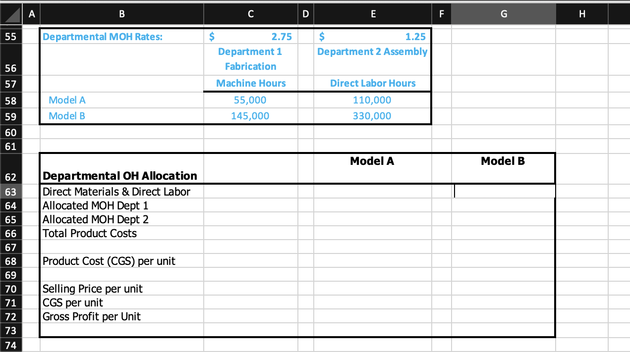Click the bold Model A column heading

pyautogui.click(x=372, y=168)
